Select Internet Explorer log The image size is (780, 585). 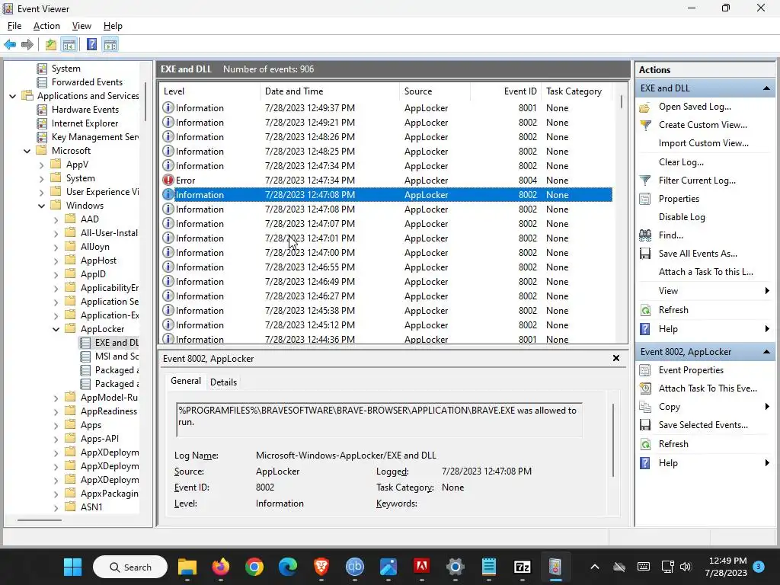78,123
